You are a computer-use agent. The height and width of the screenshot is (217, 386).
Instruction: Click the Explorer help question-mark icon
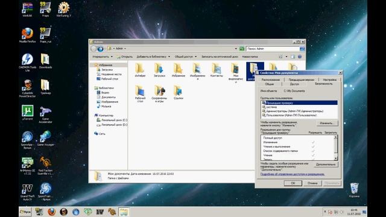[x=300, y=57]
